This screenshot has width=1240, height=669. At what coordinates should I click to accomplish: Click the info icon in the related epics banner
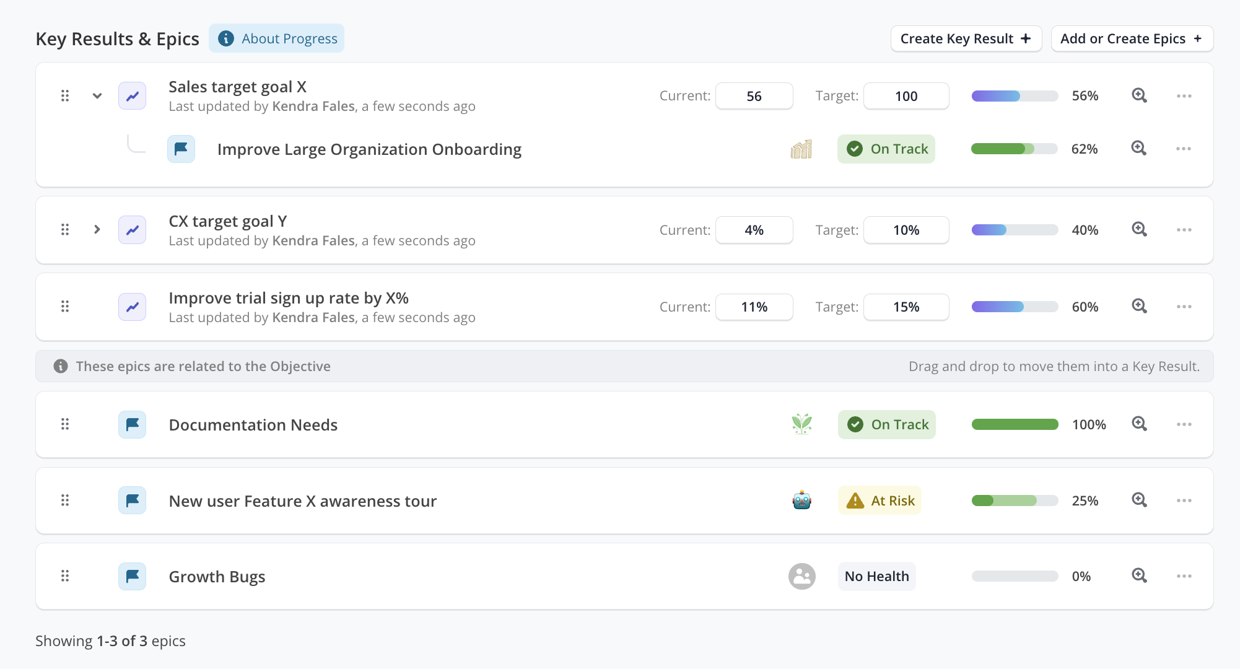(60, 366)
